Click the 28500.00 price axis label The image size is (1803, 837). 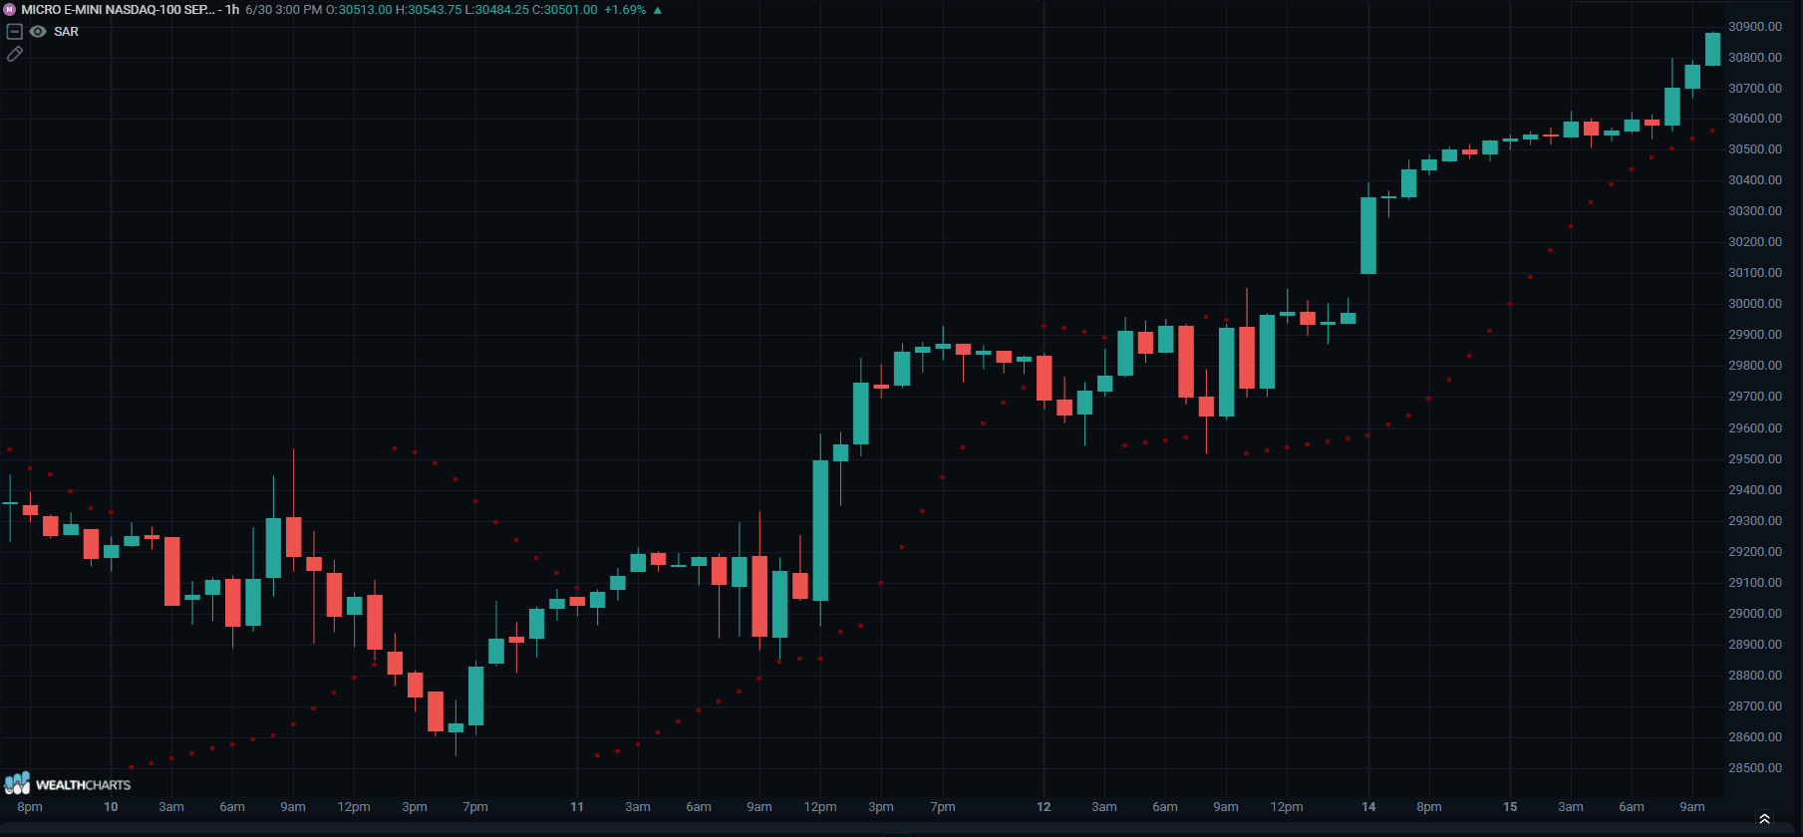(x=1755, y=768)
